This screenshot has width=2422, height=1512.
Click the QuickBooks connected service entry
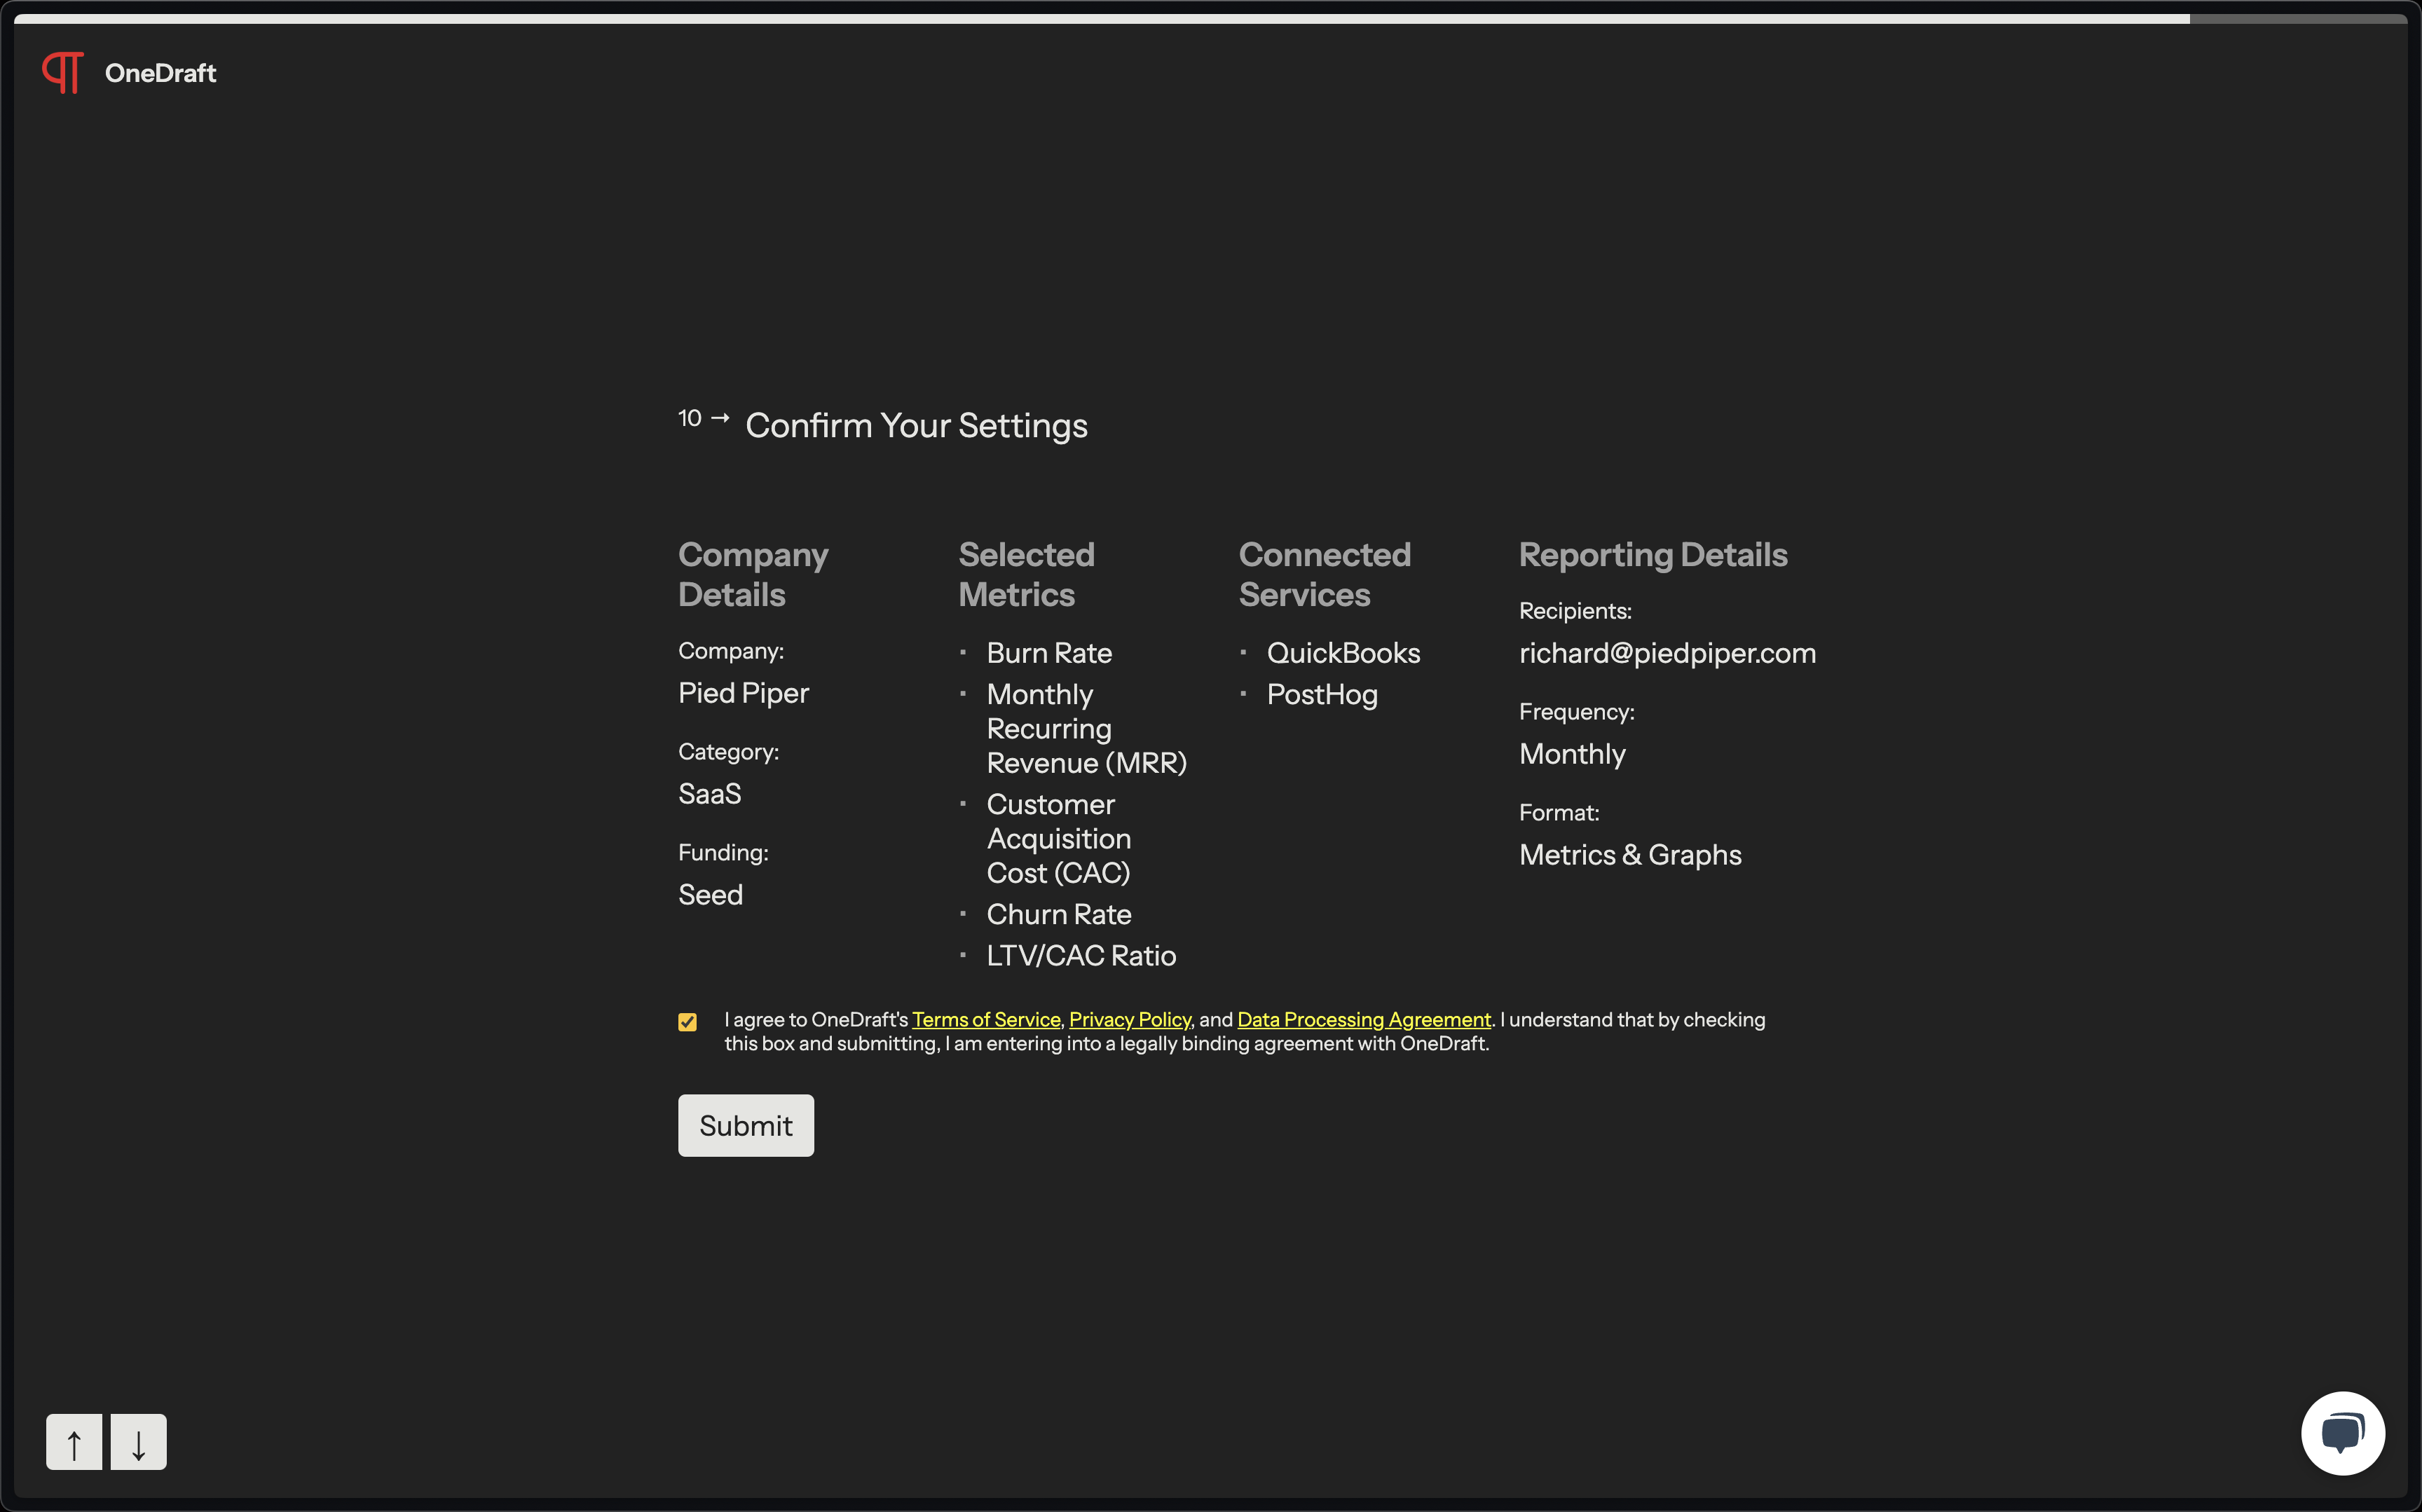1343,653
